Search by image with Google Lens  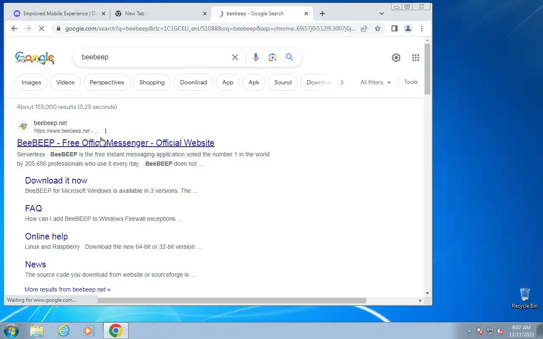coord(273,57)
